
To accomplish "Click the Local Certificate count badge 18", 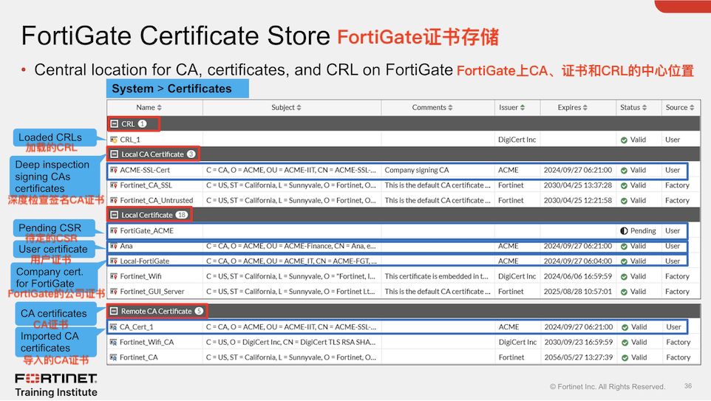I will coord(182,215).
